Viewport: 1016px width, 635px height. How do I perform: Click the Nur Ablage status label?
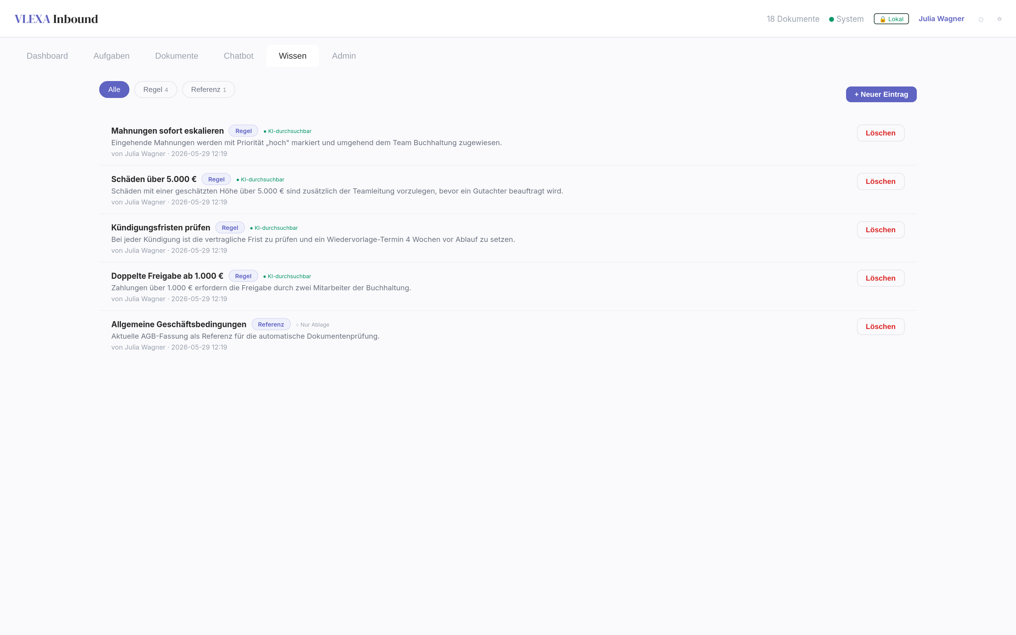coord(312,325)
